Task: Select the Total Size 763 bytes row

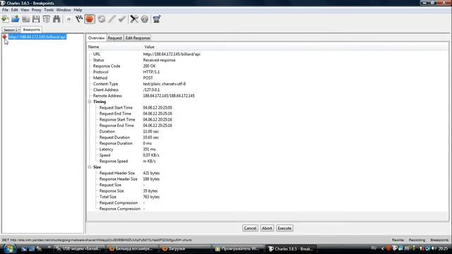Action: tap(267, 197)
